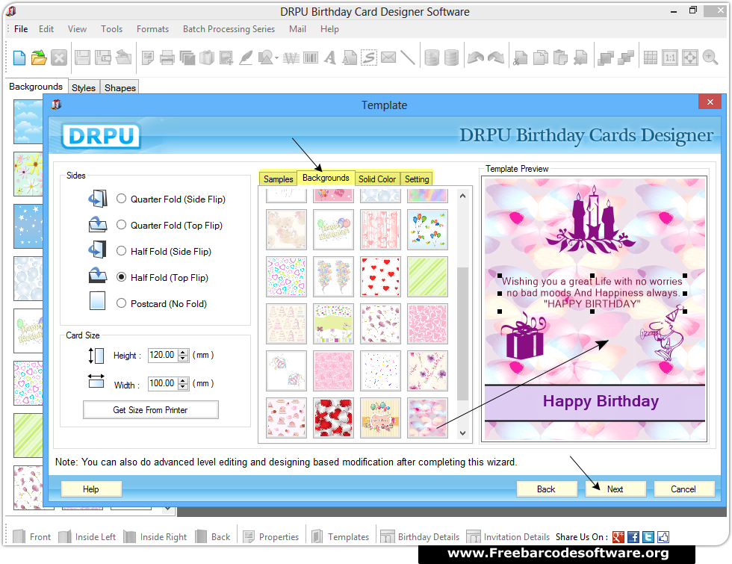Screen dimensions: 732x564
Task: Click the Facebook share icon
Action: click(633, 537)
